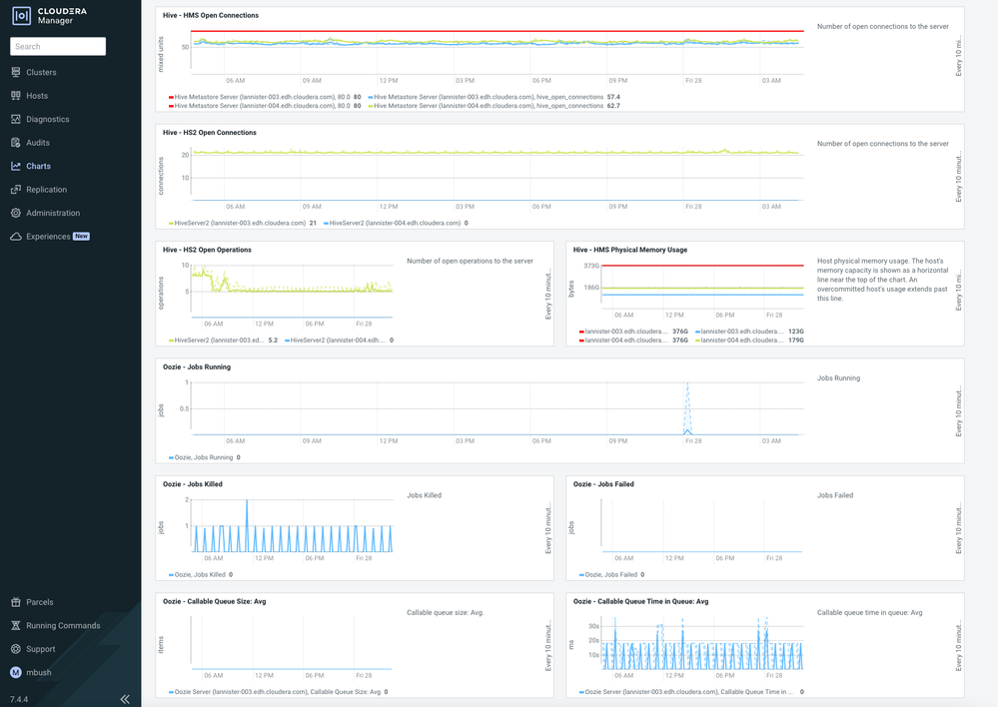Click HiveServer2 lannister-004 legend in HS2 Open Connections
Screen dimensions: 998x707
click(396, 223)
